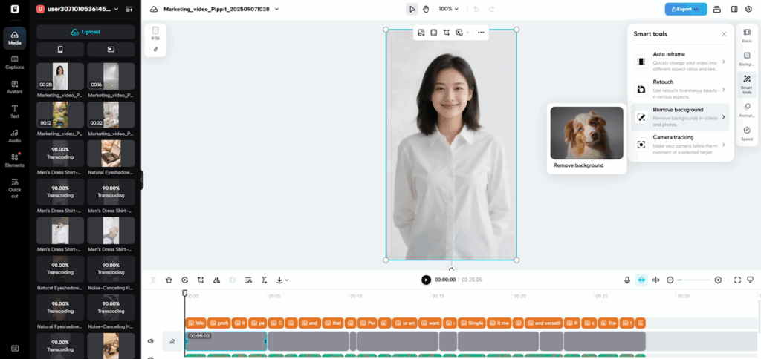
Task: Open the Speed panel on the right
Action: point(747,134)
